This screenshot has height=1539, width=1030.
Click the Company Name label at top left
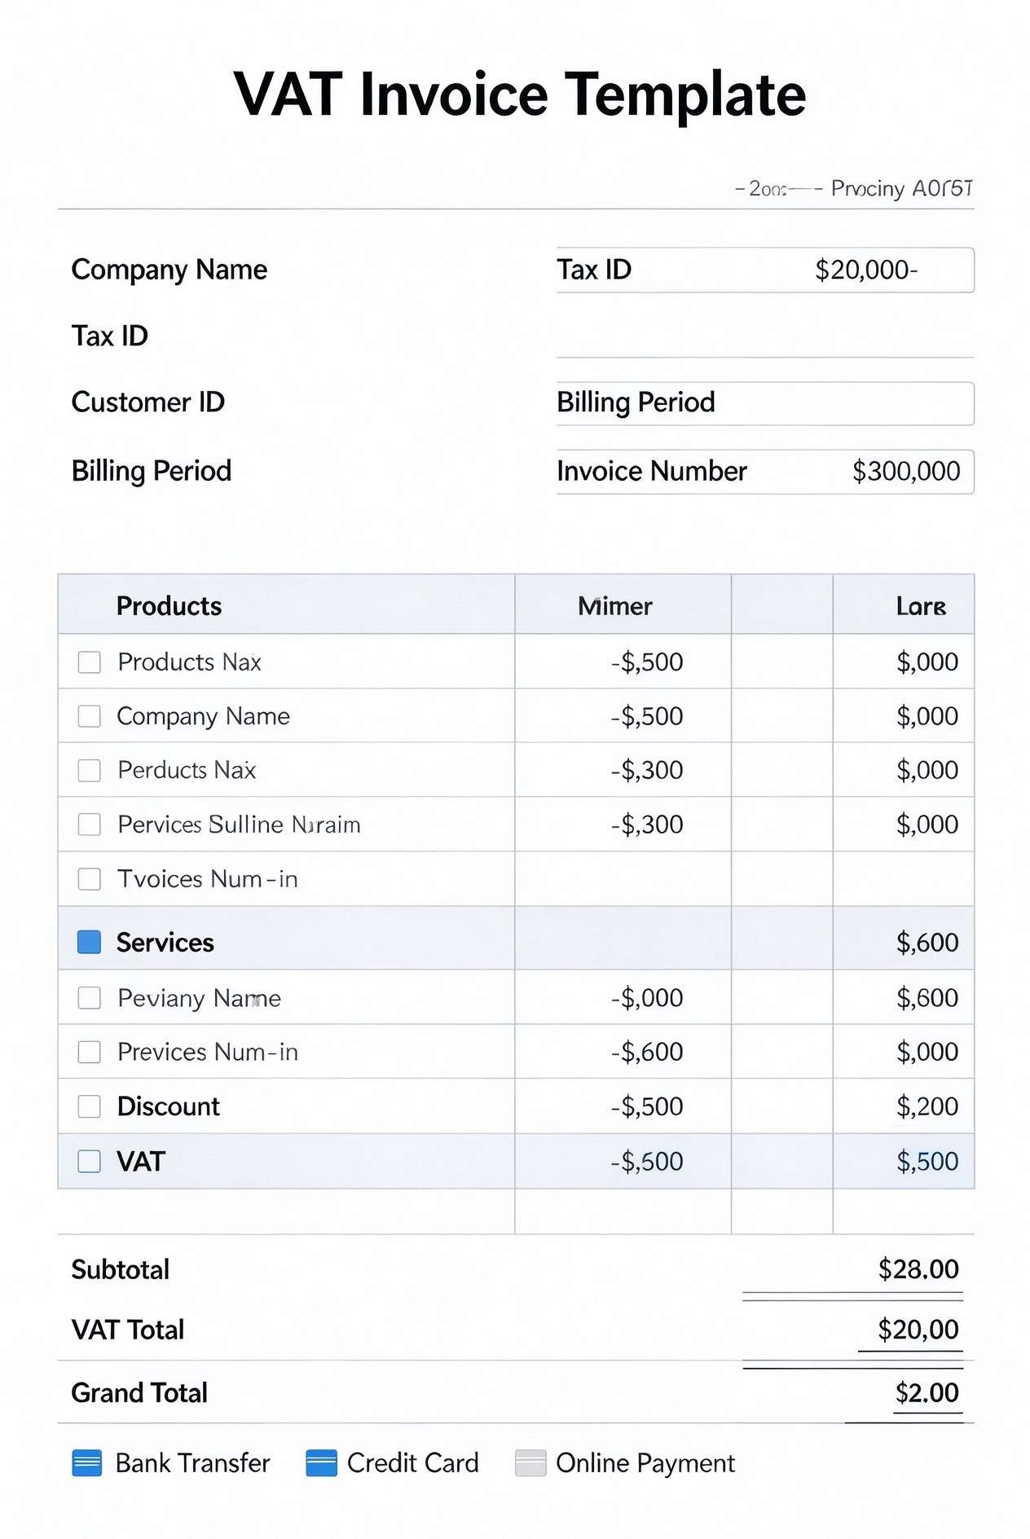[x=169, y=270]
